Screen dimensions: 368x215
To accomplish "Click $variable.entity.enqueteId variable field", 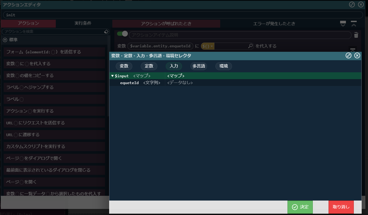I will tap(160, 46).
